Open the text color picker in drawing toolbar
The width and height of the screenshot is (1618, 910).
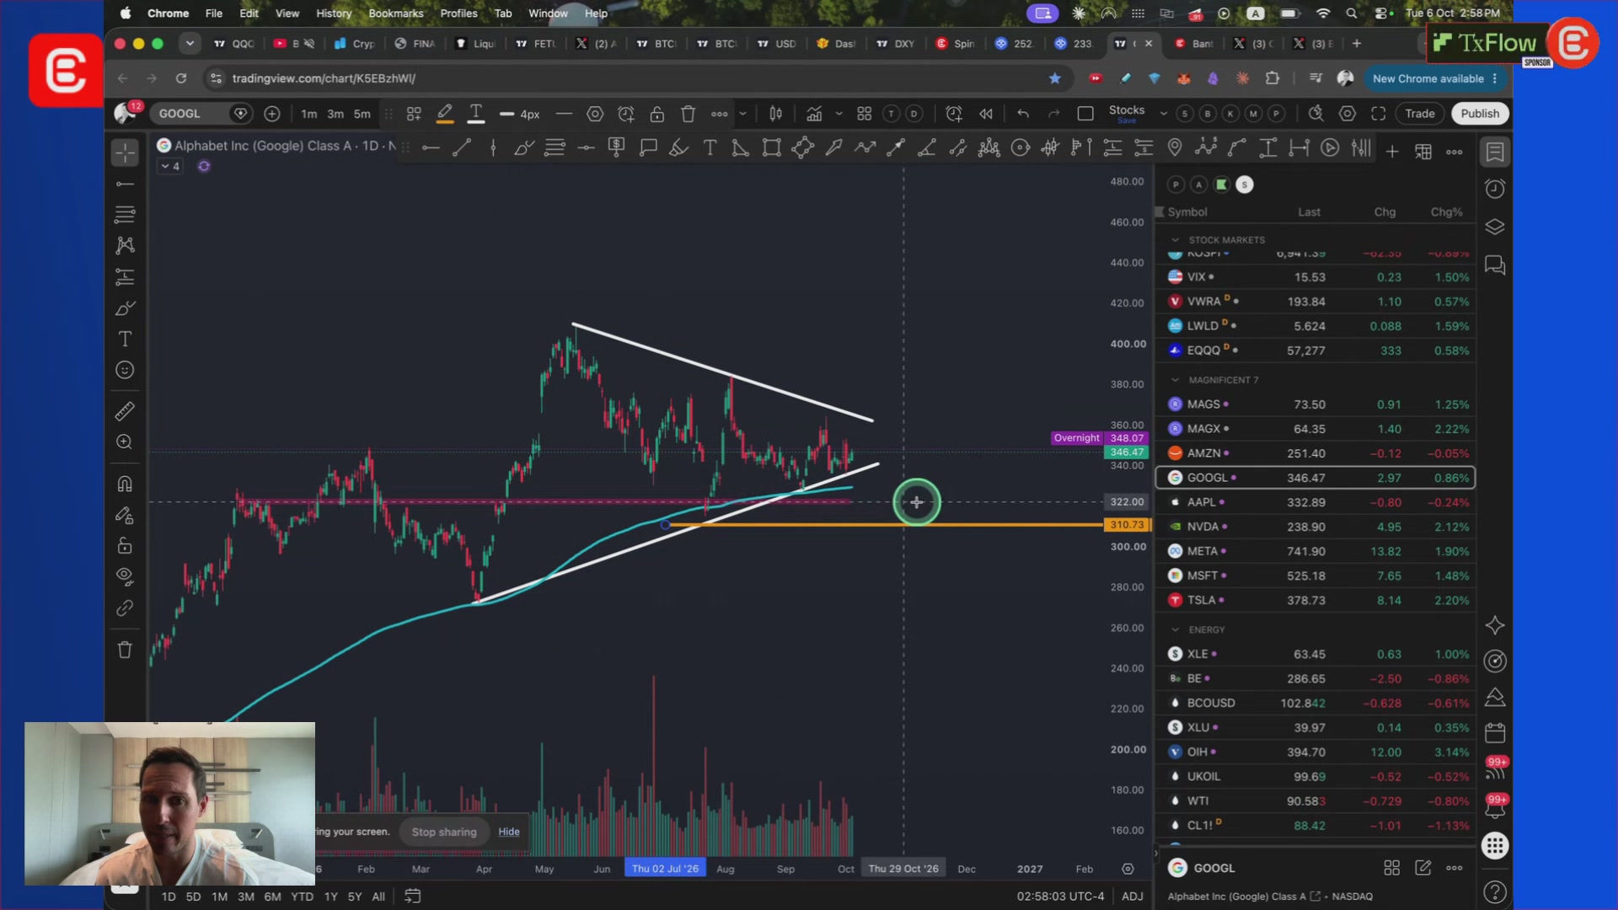click(476, 114)
